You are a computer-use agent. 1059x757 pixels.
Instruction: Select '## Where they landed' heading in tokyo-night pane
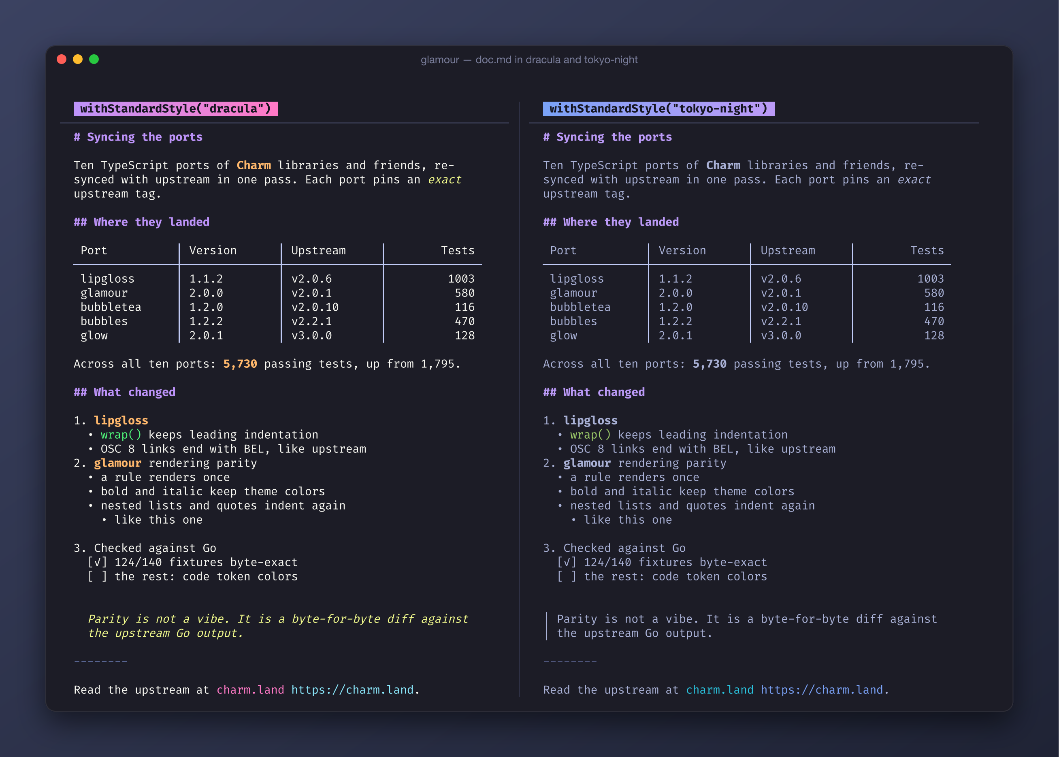pyautogui.click(x=611, y=222)
